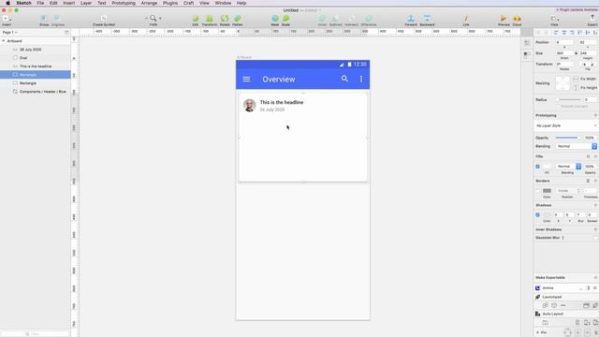The height and width of the screenshot is (337, 599).
Task: Click the Mask tool icon
Action: [x=275, y=19]
